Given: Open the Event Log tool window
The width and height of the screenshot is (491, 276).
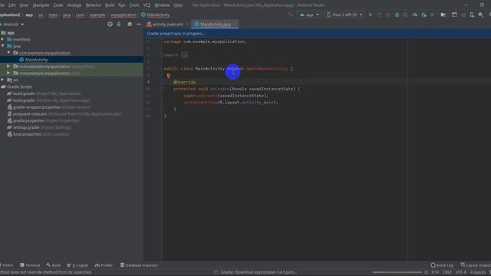Looking at the screenshot, I should (442, 265).
